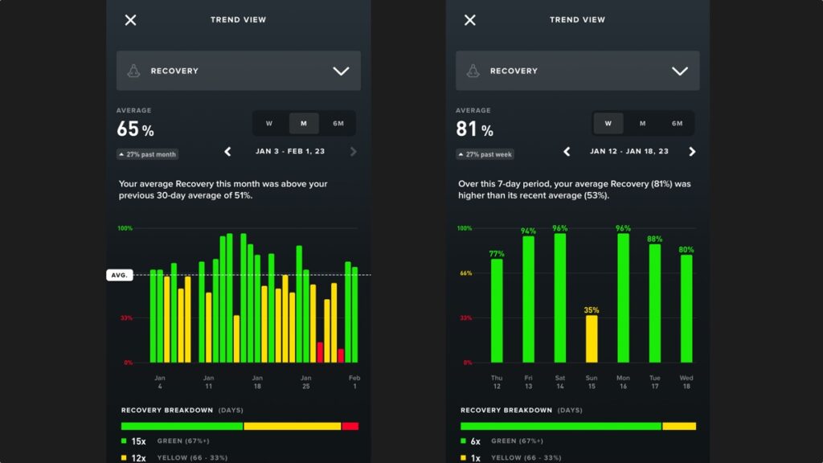Navigate to the previous month with the left arrow
The width and height of the screenshot is (823, 463).
click(x=227, y=151)
